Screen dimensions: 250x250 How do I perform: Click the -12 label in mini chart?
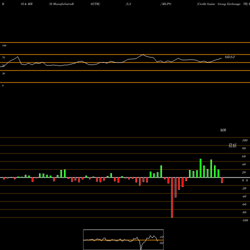pyautogui.click(x=161, y=237)
